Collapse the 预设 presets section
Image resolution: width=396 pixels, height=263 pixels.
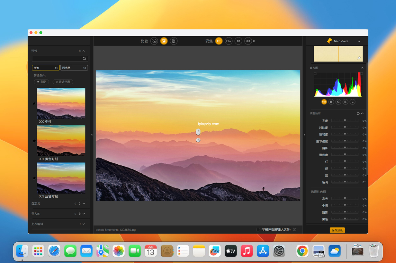point(84,51)
